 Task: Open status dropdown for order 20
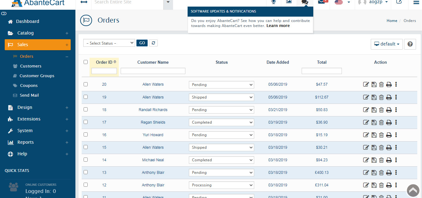(221, 85)
